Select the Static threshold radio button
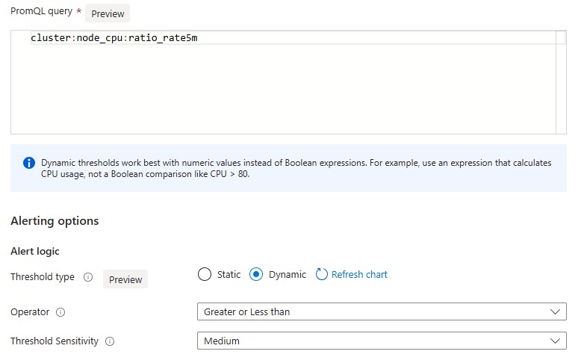 point(205,274)
